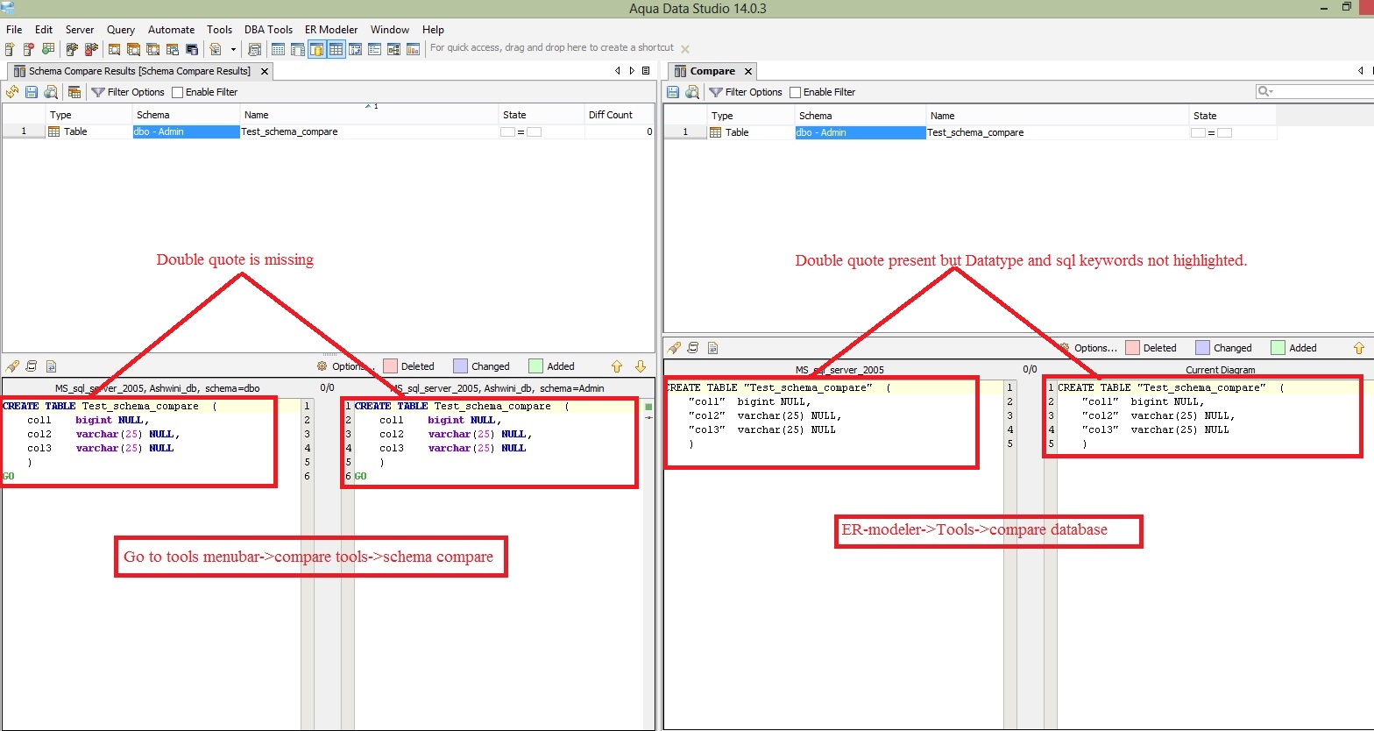
Task: Open the Server menu
Action: point(80,30)
